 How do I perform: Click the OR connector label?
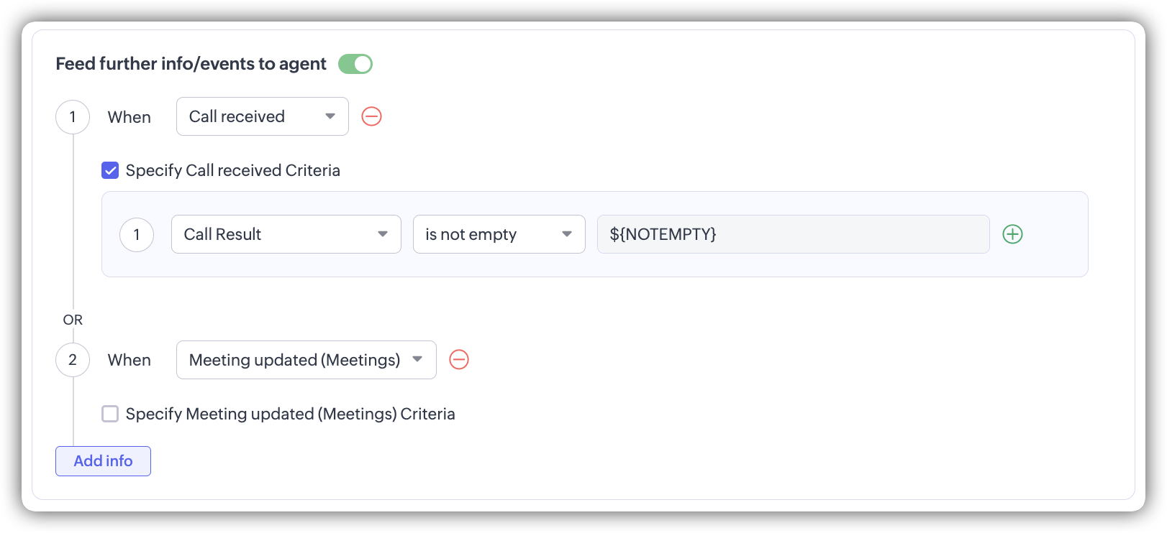click(73, 320)
